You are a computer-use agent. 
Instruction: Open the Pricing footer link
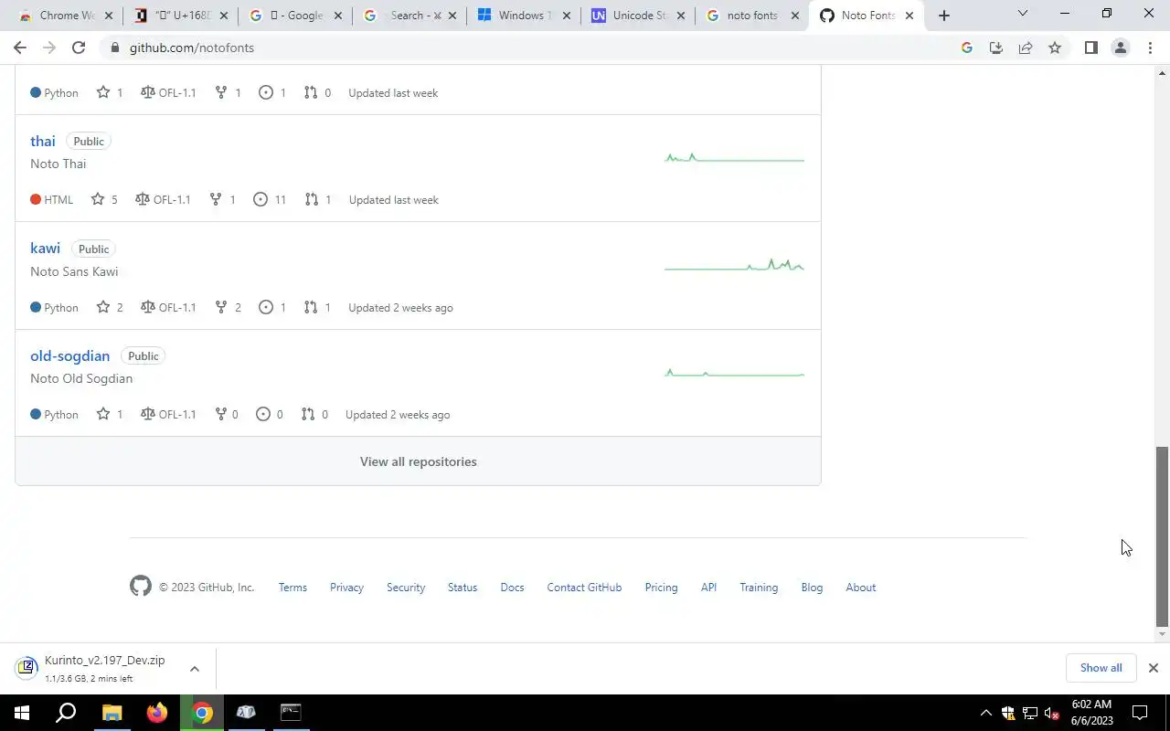point(661,588)
